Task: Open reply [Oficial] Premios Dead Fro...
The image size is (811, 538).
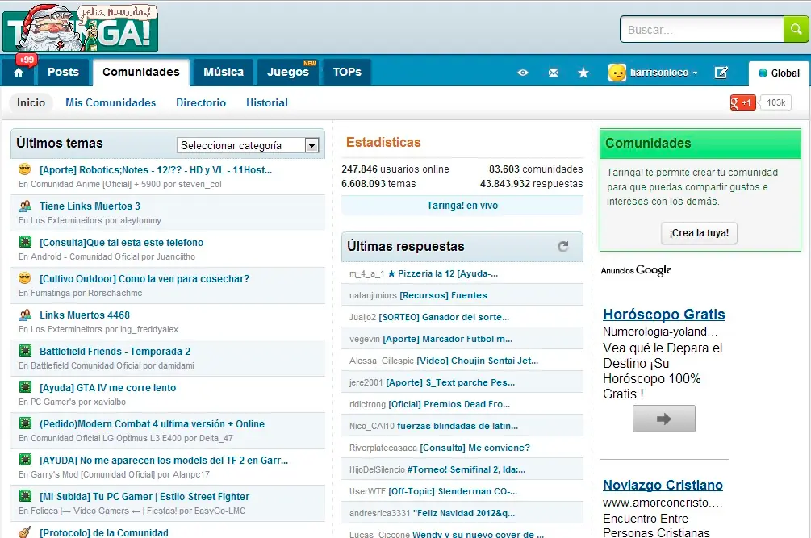Action: pyautogui.click(x=449, y=404)
